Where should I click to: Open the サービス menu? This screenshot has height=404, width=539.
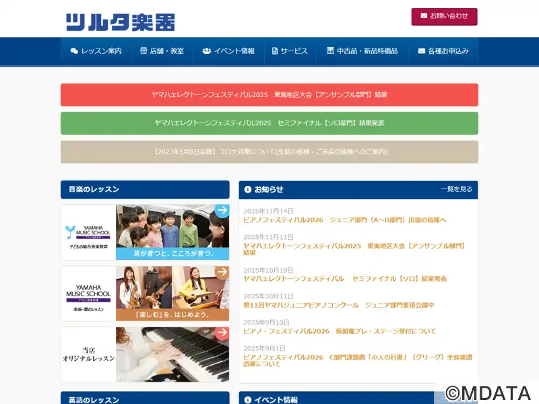(x=290, y=51)
